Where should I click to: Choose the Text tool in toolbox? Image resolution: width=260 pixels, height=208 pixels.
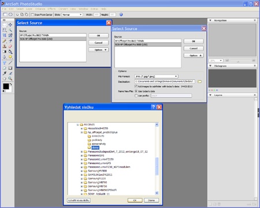(x=5, y=63)
